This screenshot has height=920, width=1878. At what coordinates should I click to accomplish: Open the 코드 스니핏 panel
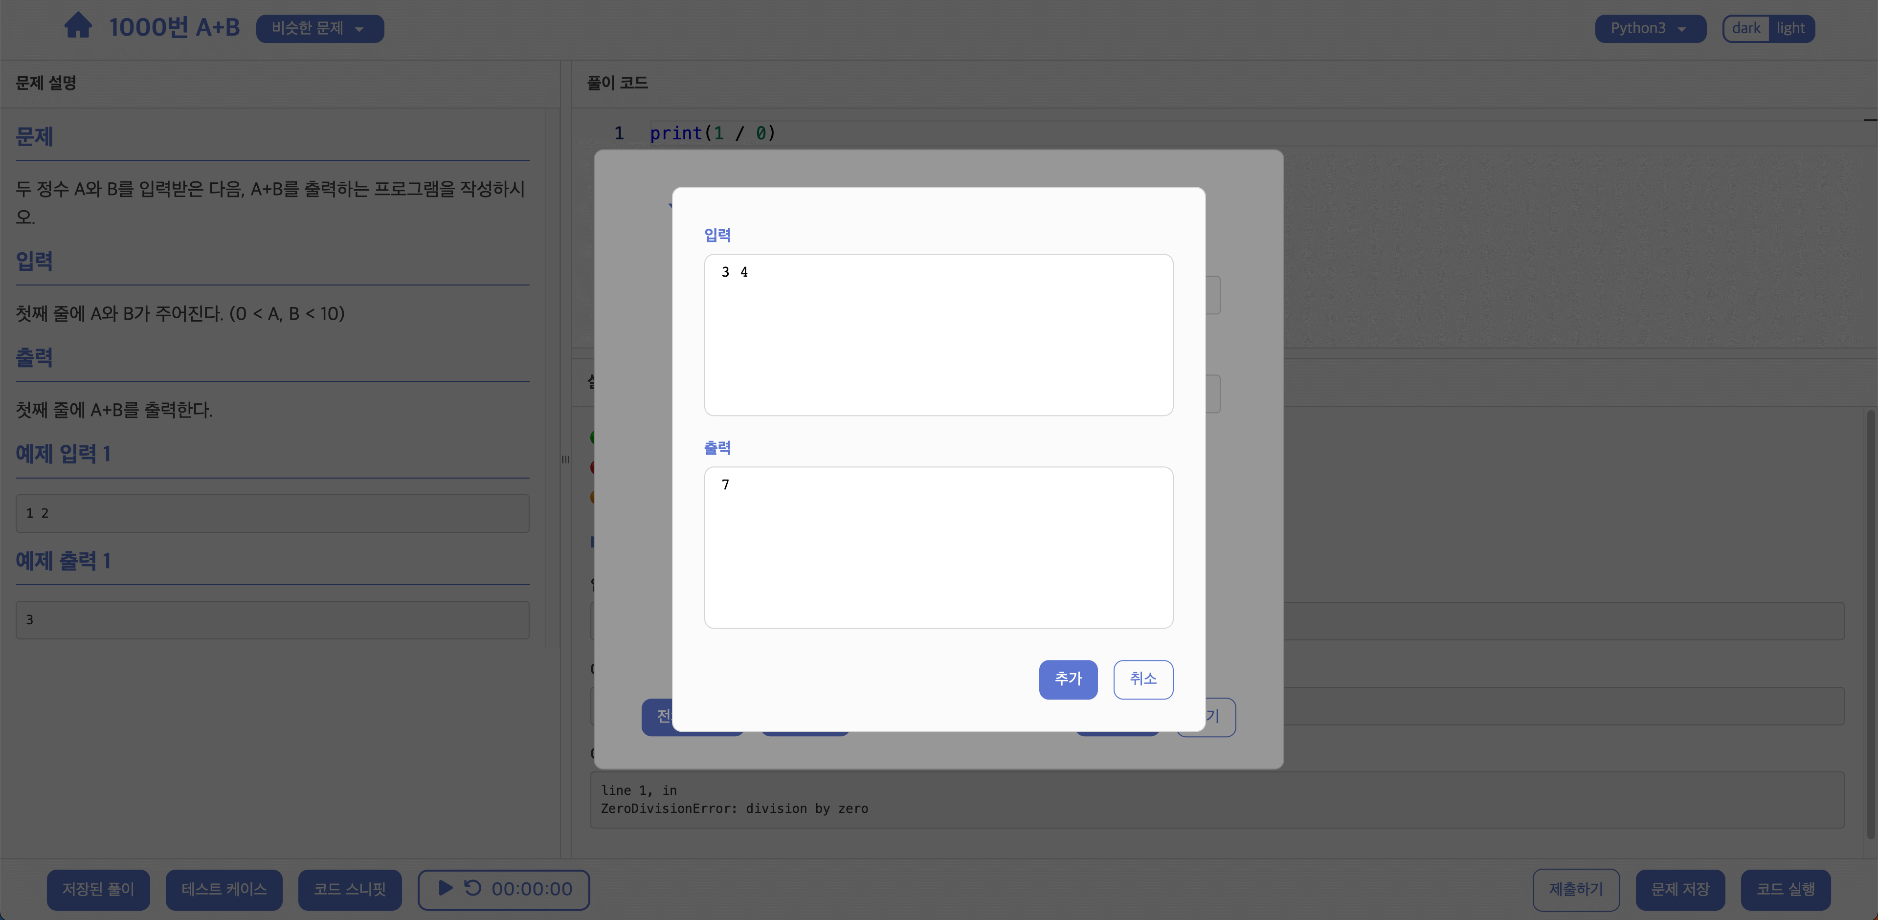click(x=349, y=889)
